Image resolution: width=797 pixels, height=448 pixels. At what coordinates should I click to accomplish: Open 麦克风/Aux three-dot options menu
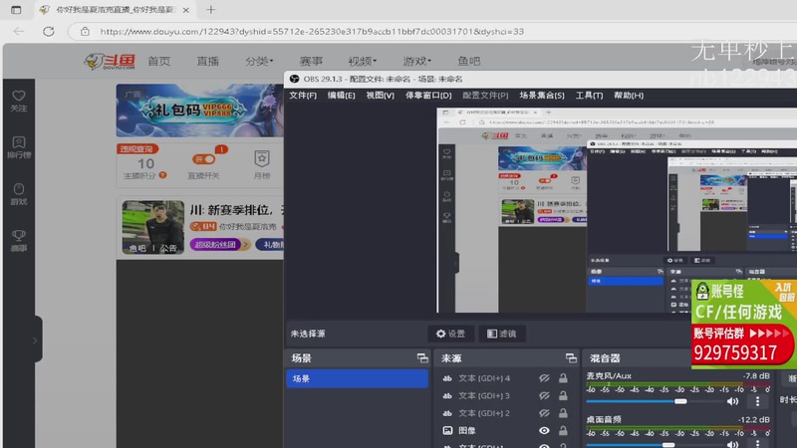pyautogui.click(x=757, y=401)
